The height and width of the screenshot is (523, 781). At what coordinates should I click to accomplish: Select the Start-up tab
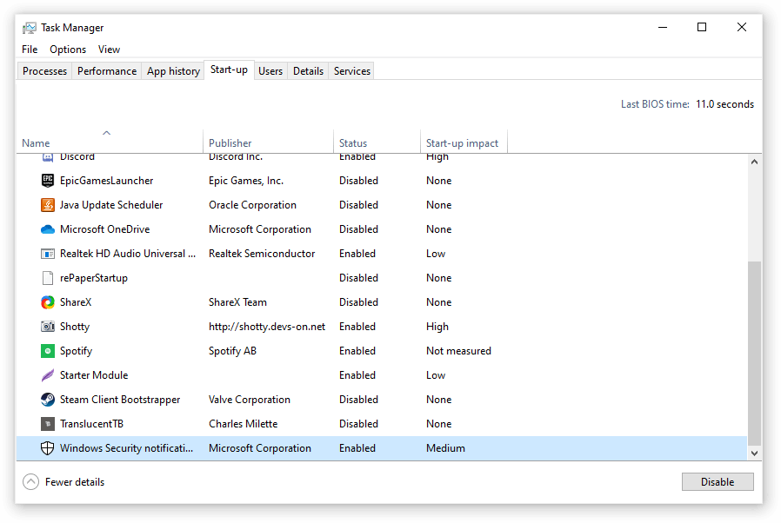229,70
